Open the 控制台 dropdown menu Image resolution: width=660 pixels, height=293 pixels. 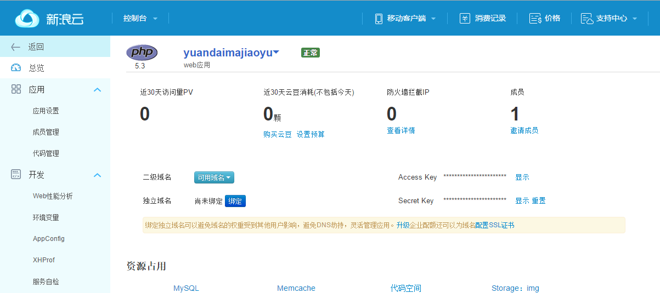pyautogui.click(x=140, y=19)
